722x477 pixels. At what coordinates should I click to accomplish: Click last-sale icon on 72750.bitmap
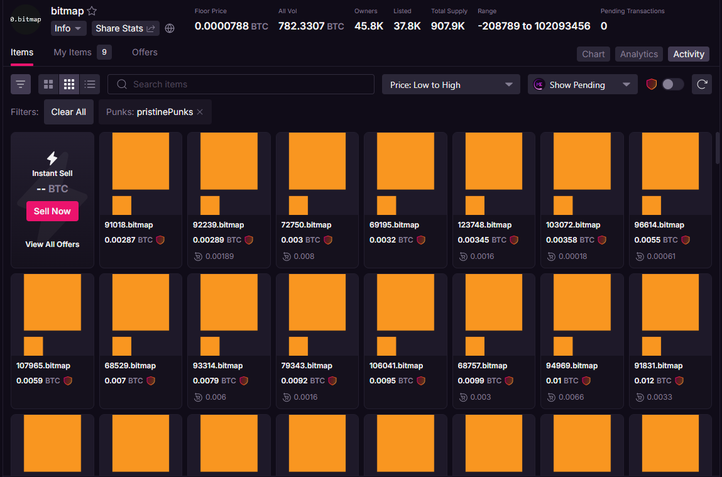(287, 256)
